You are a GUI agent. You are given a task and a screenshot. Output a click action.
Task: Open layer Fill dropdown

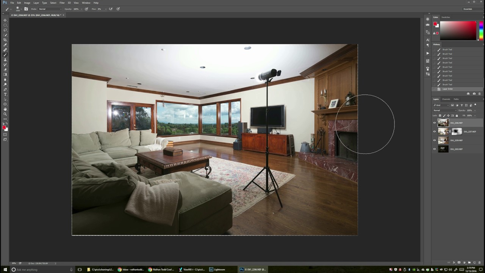[474, 116]
